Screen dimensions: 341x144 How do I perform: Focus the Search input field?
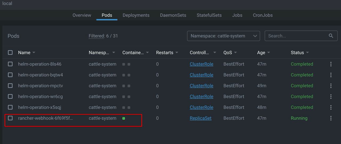pyautogui.click(x=297, y=36)
